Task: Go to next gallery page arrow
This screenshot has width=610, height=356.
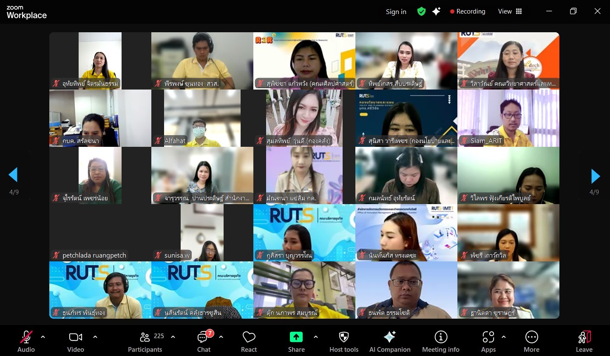Action: pos(595,176)
